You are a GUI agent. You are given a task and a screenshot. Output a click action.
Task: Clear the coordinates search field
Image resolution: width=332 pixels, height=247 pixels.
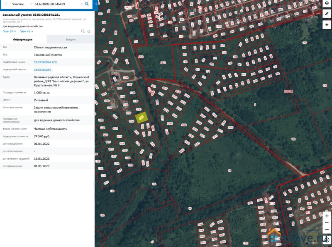pos(81,4)
